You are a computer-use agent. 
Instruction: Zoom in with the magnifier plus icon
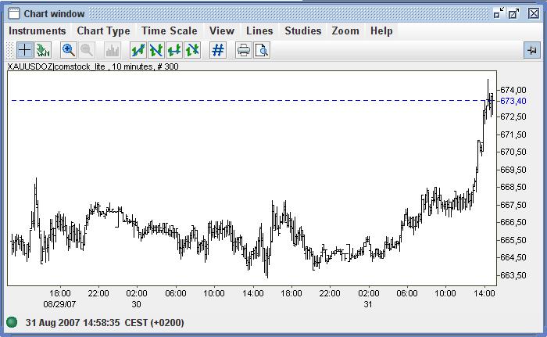69,50
